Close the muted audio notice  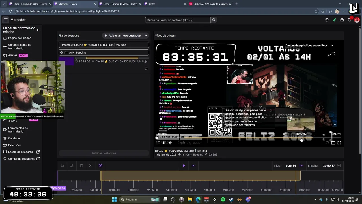point(271,110)
